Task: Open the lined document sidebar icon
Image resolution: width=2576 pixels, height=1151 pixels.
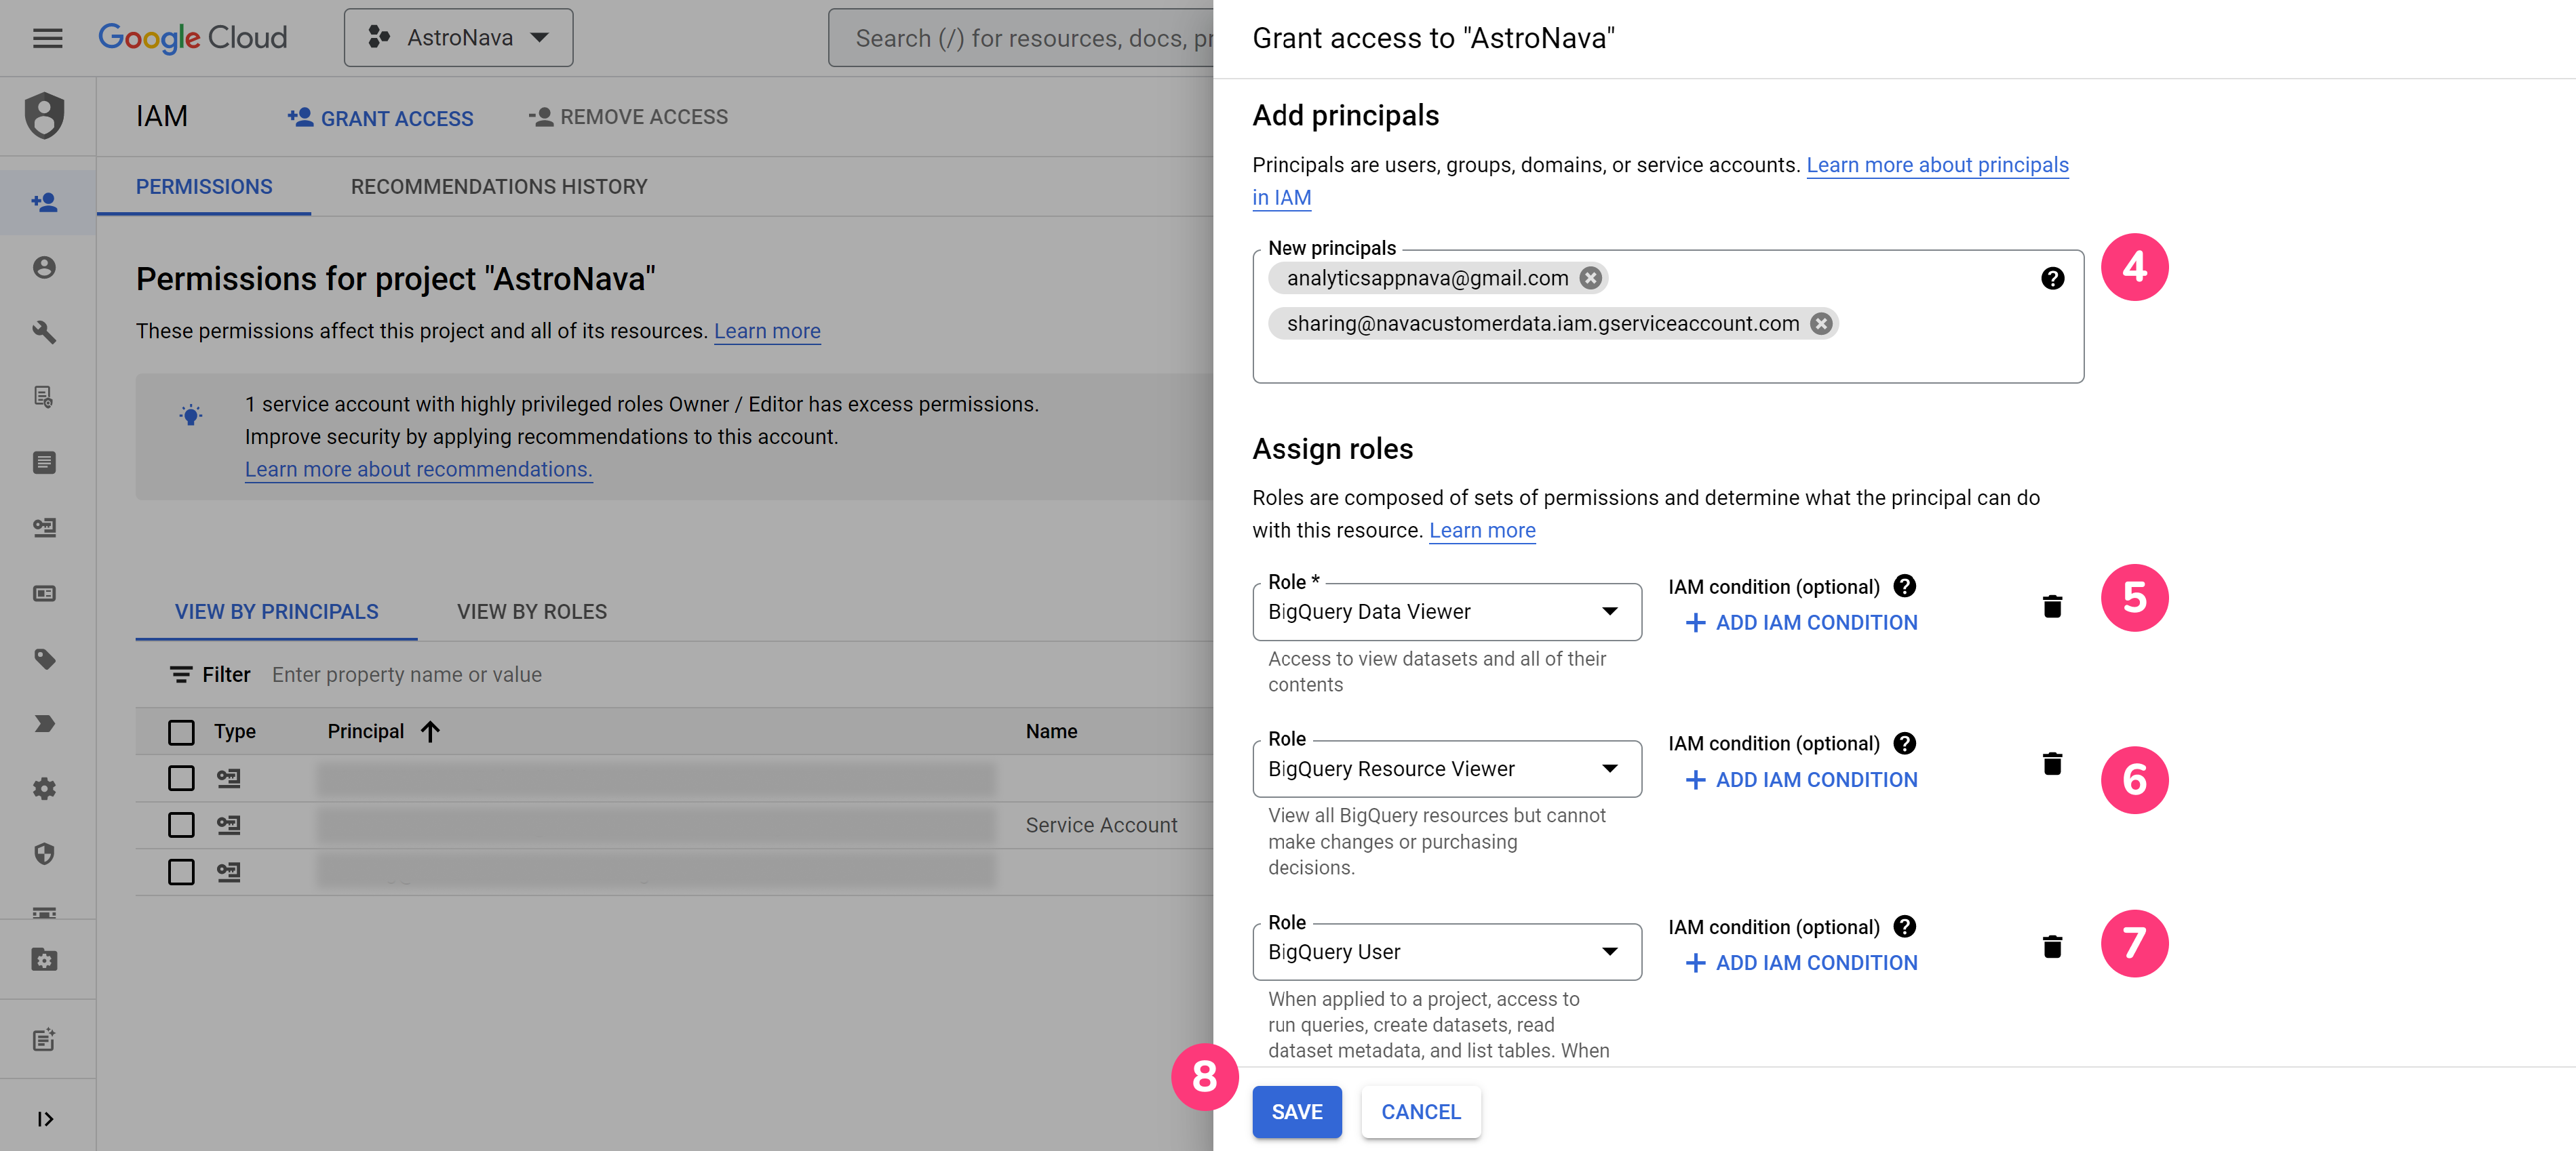Action: (44, 462)
